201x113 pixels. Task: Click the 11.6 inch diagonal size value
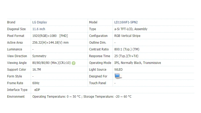(x=38, y=29)
